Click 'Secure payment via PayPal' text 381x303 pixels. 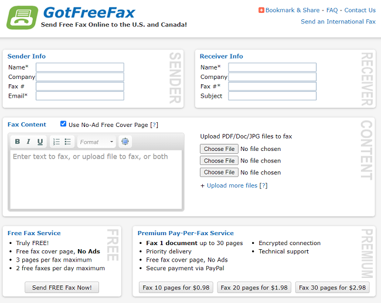pyautogui.click(x=185, y=268)
